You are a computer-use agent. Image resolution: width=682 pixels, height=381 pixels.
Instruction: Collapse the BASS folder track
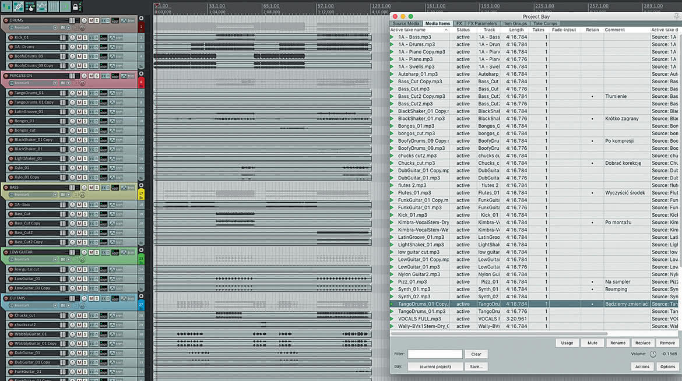tap(141, 185)
